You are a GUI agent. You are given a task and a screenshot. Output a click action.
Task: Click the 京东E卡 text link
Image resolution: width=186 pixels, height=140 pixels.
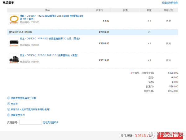click(x=30, y=109)
